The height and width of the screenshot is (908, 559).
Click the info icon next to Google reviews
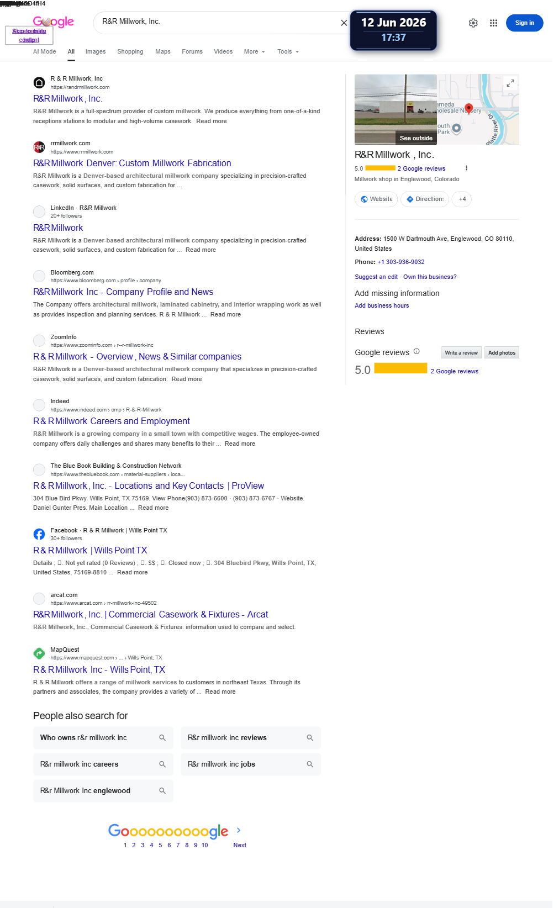click(x=416, y=351)
